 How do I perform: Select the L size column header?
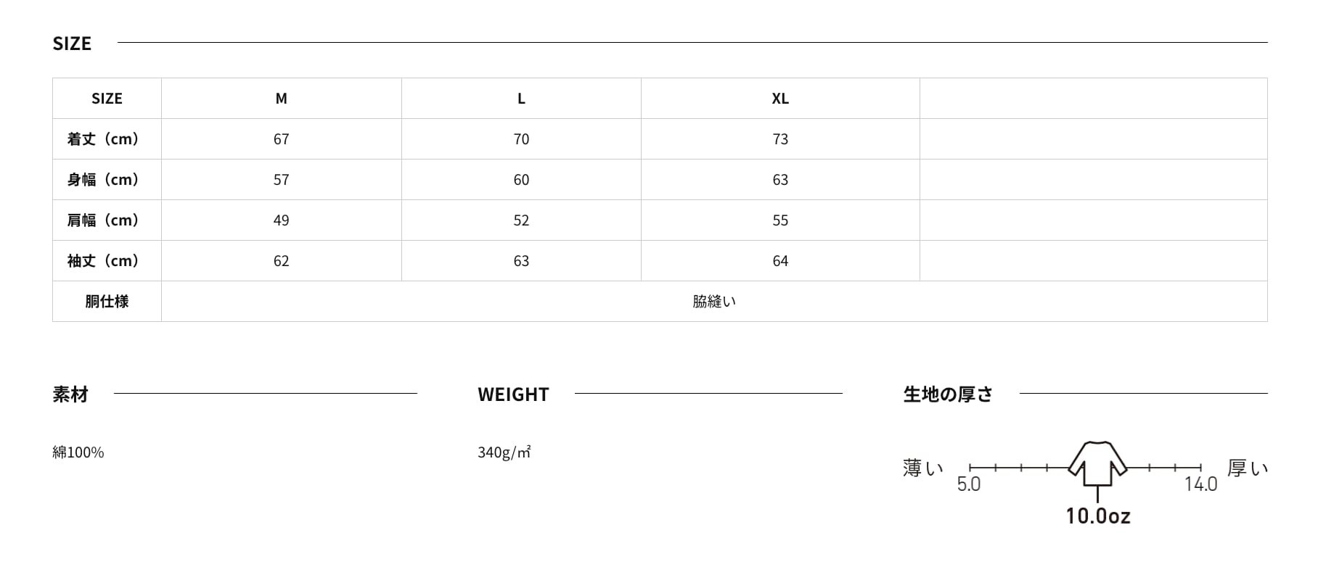coord(521,99)
